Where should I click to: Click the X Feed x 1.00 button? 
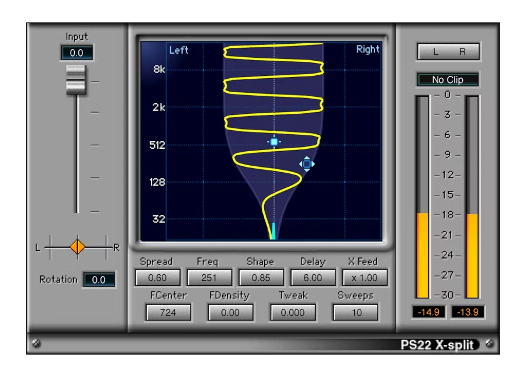click(x=365, y=277)
